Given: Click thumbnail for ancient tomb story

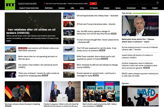Looking at the screenshot, I should point(69,74).
